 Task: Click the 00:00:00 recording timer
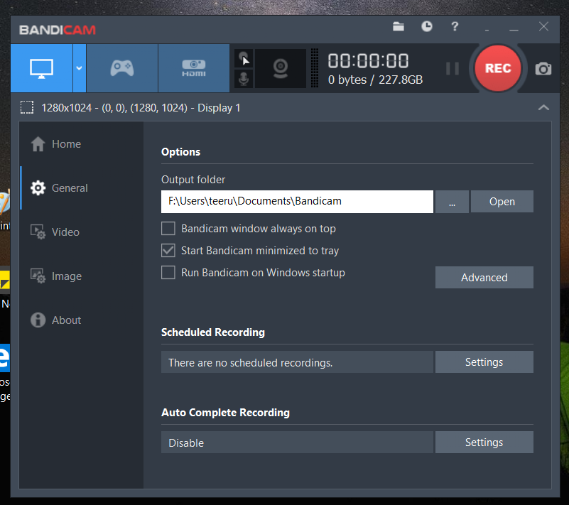click(369, 60)
